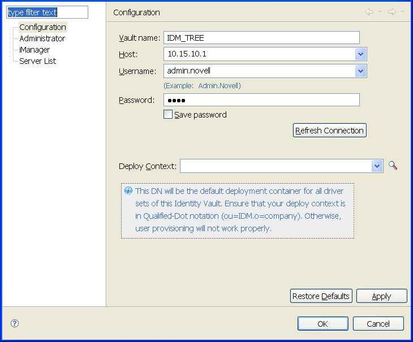The width and height of the screenshot is (413, 342).
Task: Click the Apply button
Action: coord(382,296)
